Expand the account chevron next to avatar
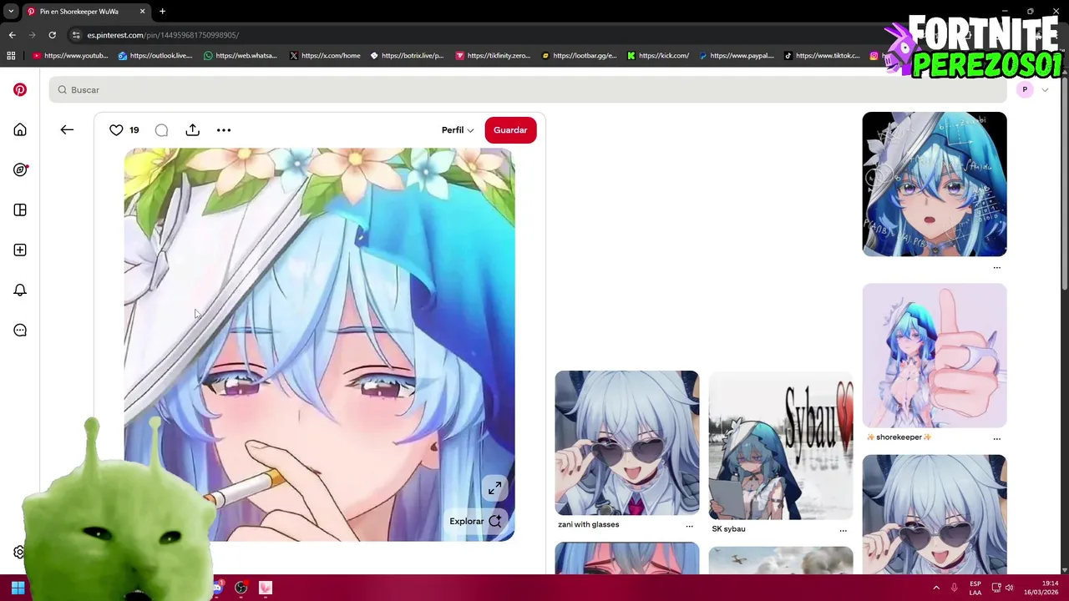The height and width of the screenshot is (601, 1069). pyautogui.click(x=1045, y=90)
